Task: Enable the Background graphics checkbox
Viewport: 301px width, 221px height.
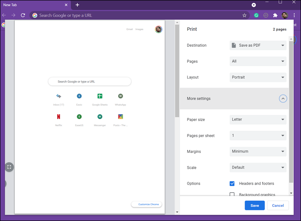Action: [232, 194]
